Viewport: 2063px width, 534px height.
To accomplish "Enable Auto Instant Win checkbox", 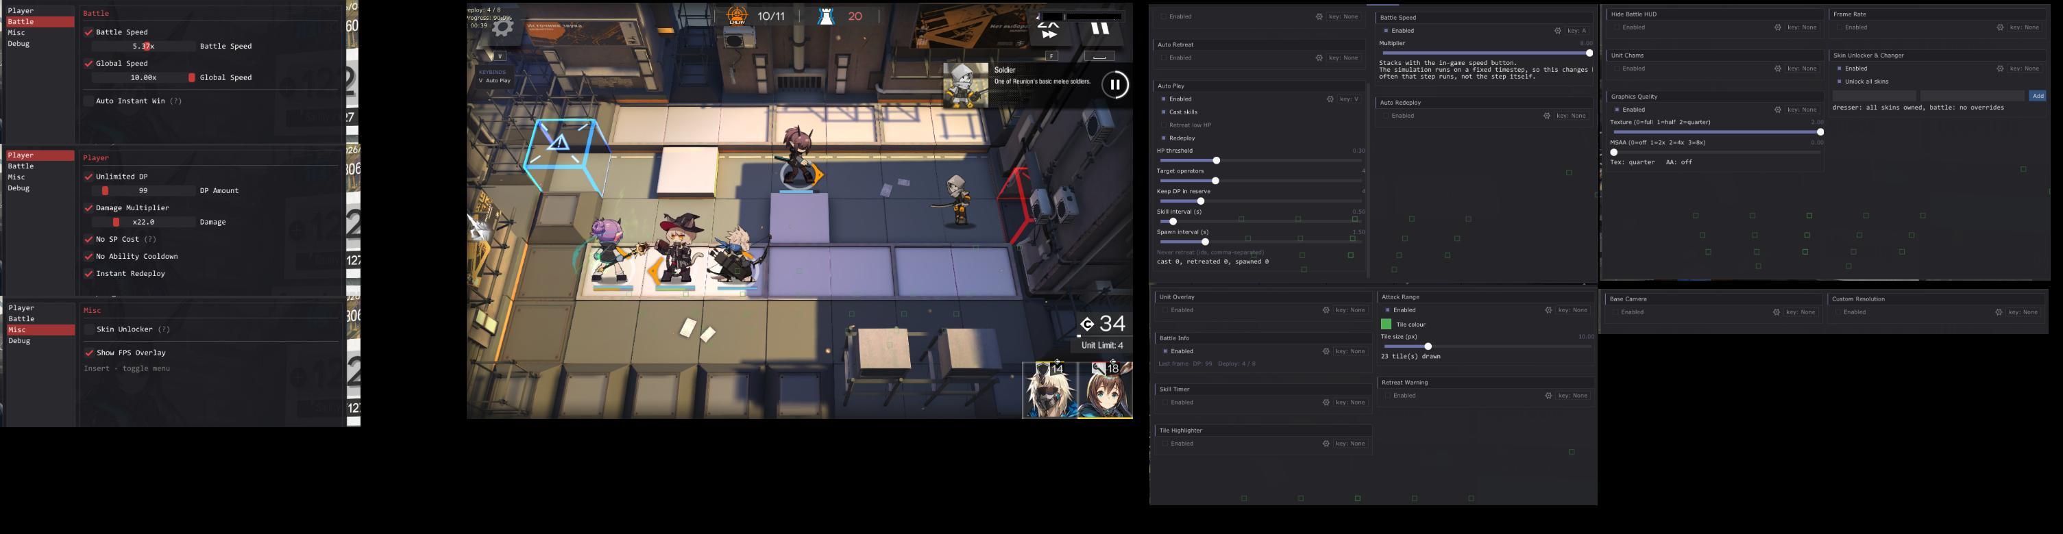I will tap(89, 101).
